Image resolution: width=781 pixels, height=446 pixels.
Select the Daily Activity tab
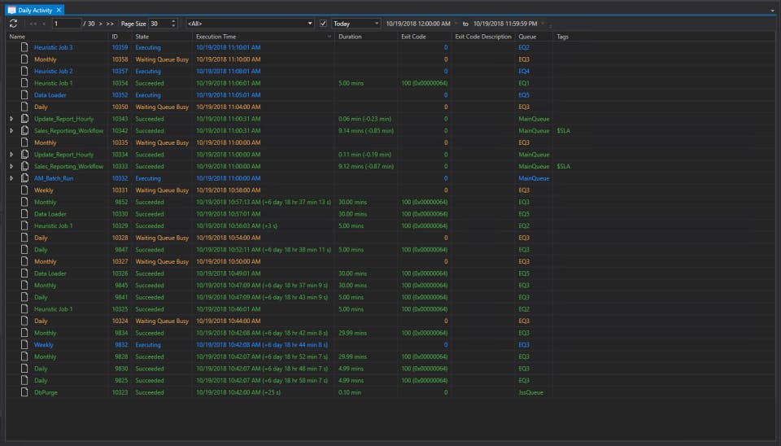click(x=36, y=9)
